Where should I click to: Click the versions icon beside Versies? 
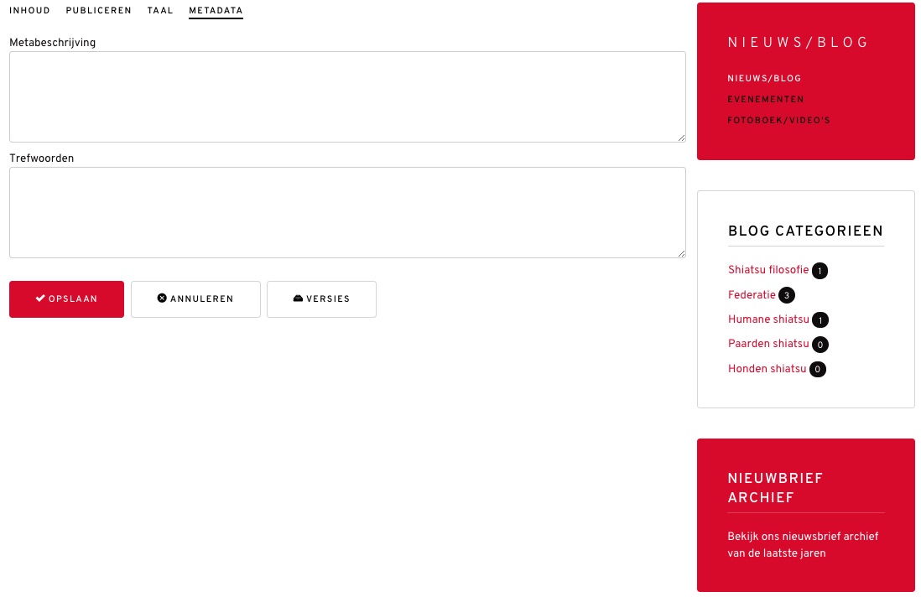click(x=298, y=298)
